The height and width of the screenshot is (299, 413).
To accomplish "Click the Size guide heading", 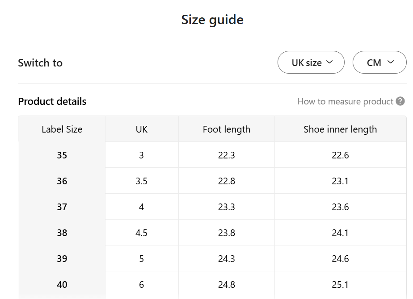I will tap(212, 20).
